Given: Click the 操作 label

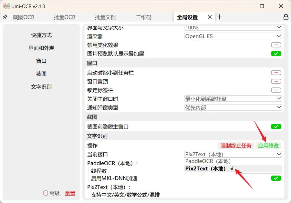Looking at the screenshot, I should [x=92, y=146].
